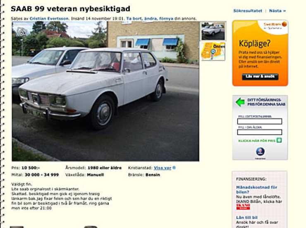Click Läs mer & ansök button
The width and height of the screenshot is (306, 228).
point(260,77)
